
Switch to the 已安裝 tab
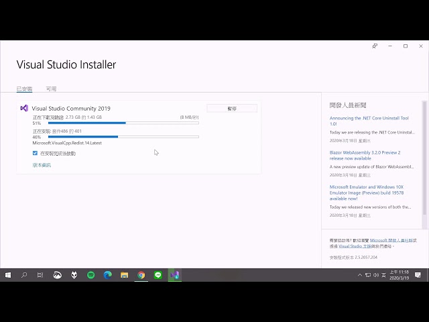[x=24, y=89]
